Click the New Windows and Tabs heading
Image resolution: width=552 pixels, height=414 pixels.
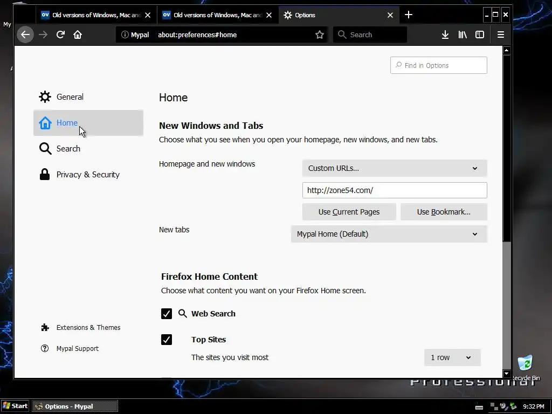[211, 126]
